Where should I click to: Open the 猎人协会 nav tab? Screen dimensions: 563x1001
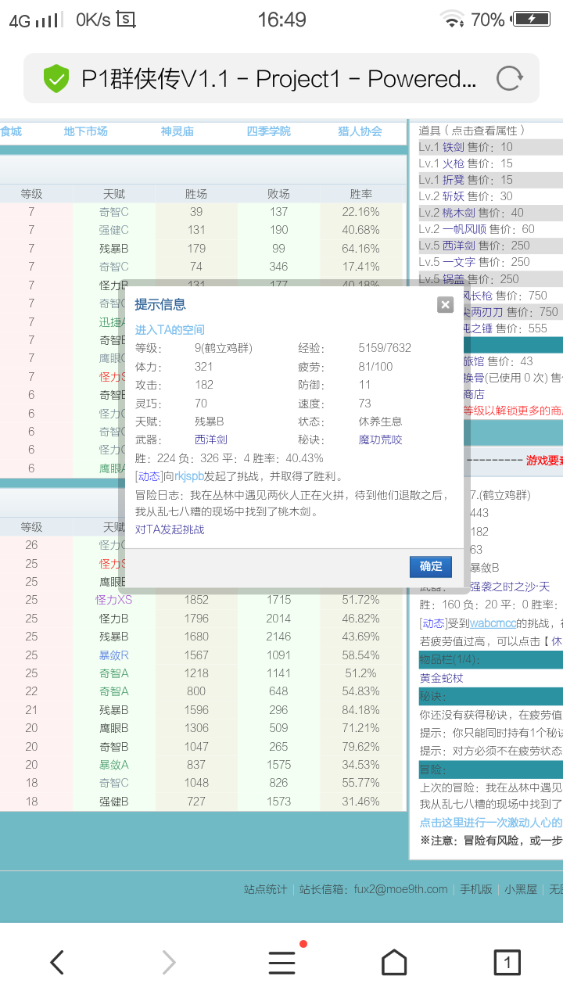pyautogui.click(x=360, y=131)
